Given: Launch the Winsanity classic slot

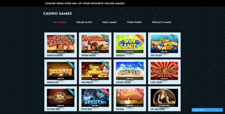Looking at the screenshot, I should [130, 44].
